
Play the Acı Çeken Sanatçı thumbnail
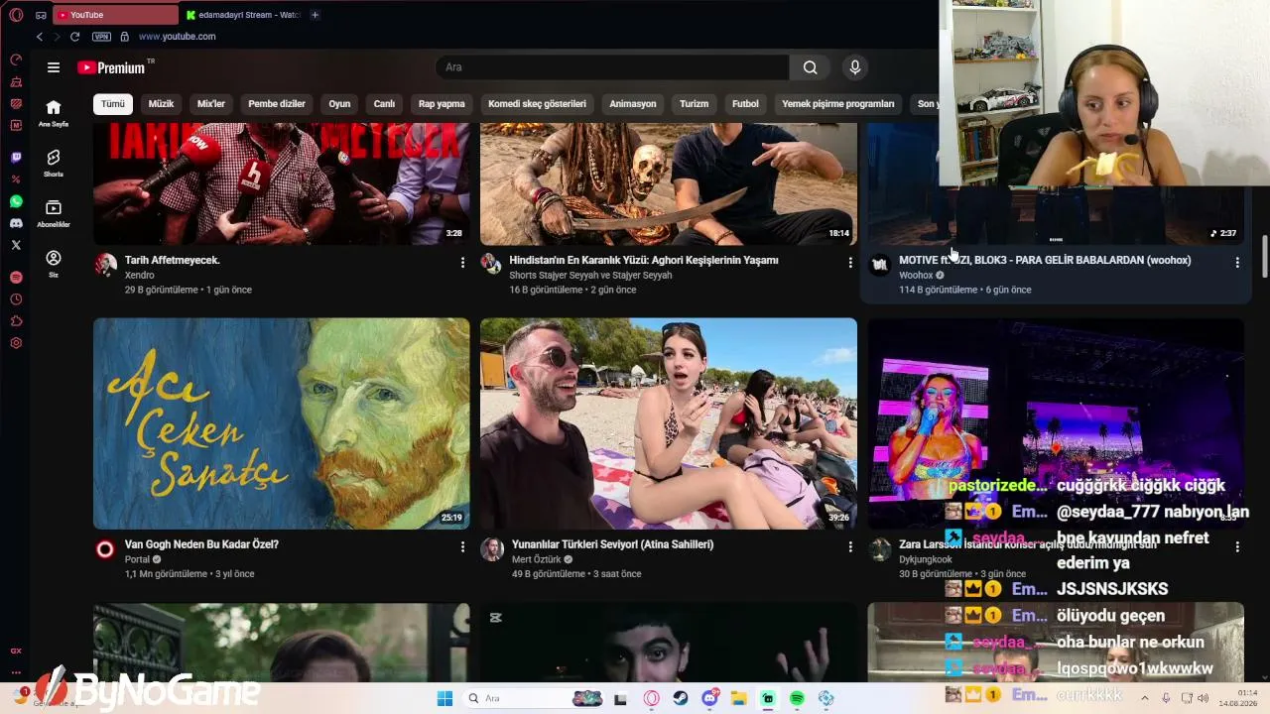[x=282, y=423]
